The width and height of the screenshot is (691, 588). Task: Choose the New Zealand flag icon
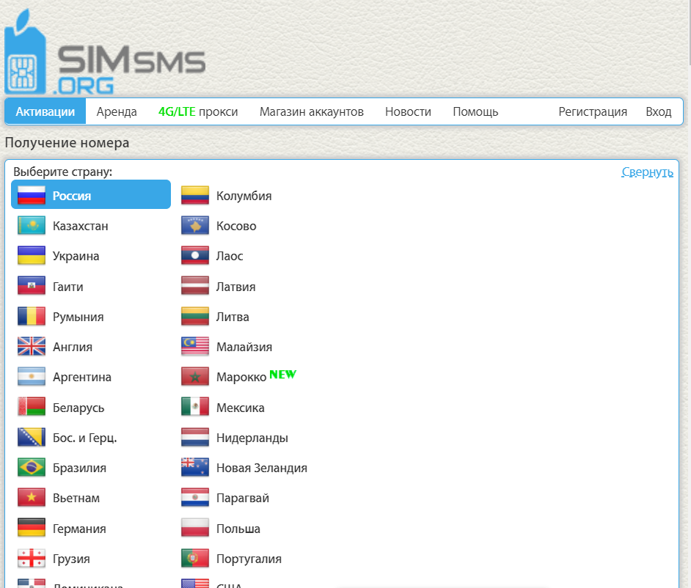[x=195, y=467]
